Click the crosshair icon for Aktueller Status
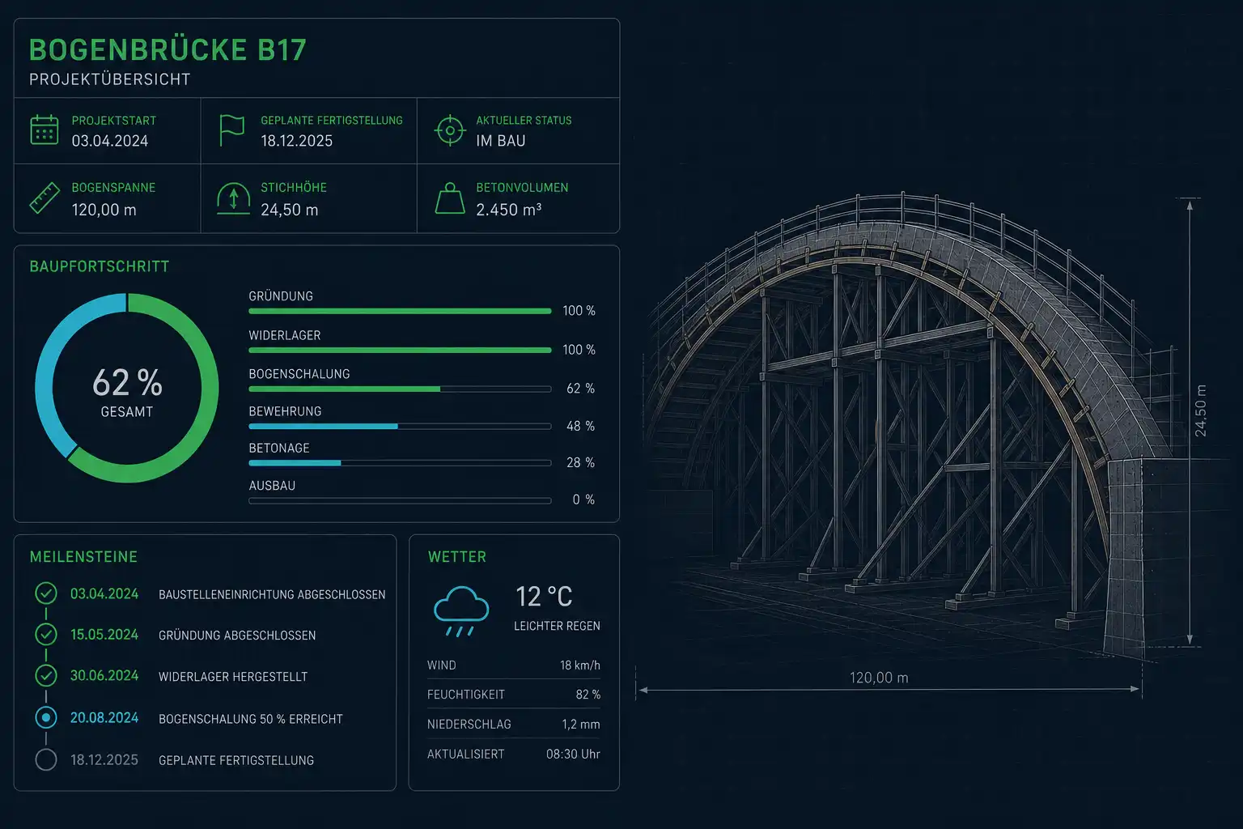 coord(449,130)
